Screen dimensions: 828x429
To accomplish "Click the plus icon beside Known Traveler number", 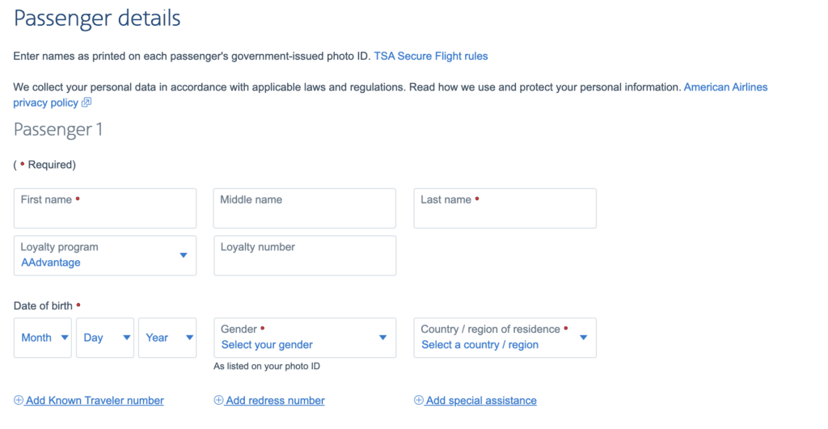I will 19,401.
